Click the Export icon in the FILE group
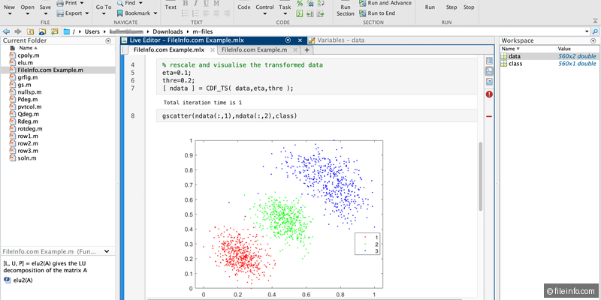Viewport: 601px width, 300px height. (60, 13)
